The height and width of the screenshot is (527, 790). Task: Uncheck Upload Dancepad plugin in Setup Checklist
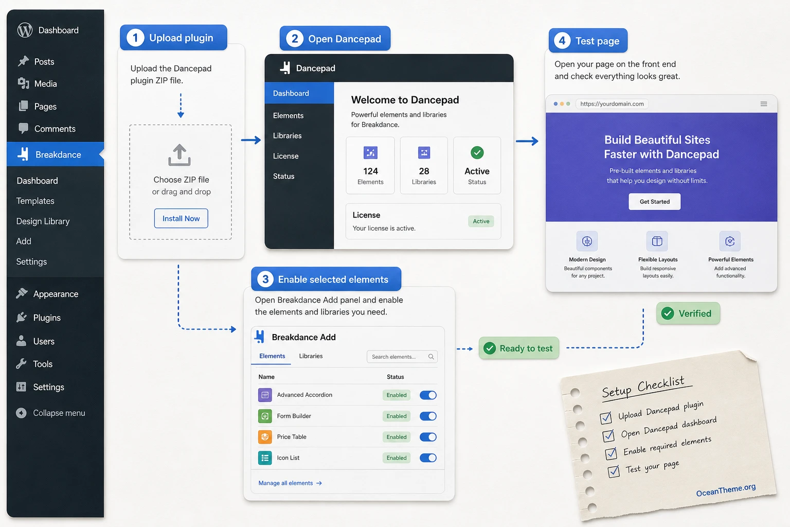pos(606,417)
